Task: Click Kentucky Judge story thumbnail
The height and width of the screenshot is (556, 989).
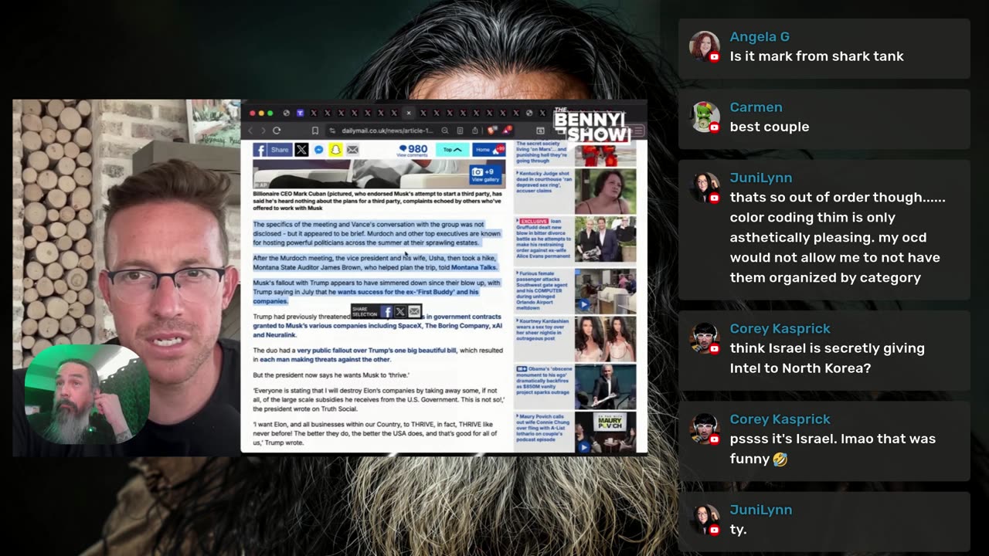Action: [605, 191]
